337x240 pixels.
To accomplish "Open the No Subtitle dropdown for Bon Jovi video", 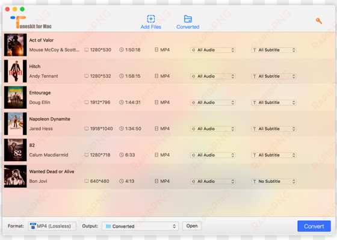I will click(x=274, y=182).
